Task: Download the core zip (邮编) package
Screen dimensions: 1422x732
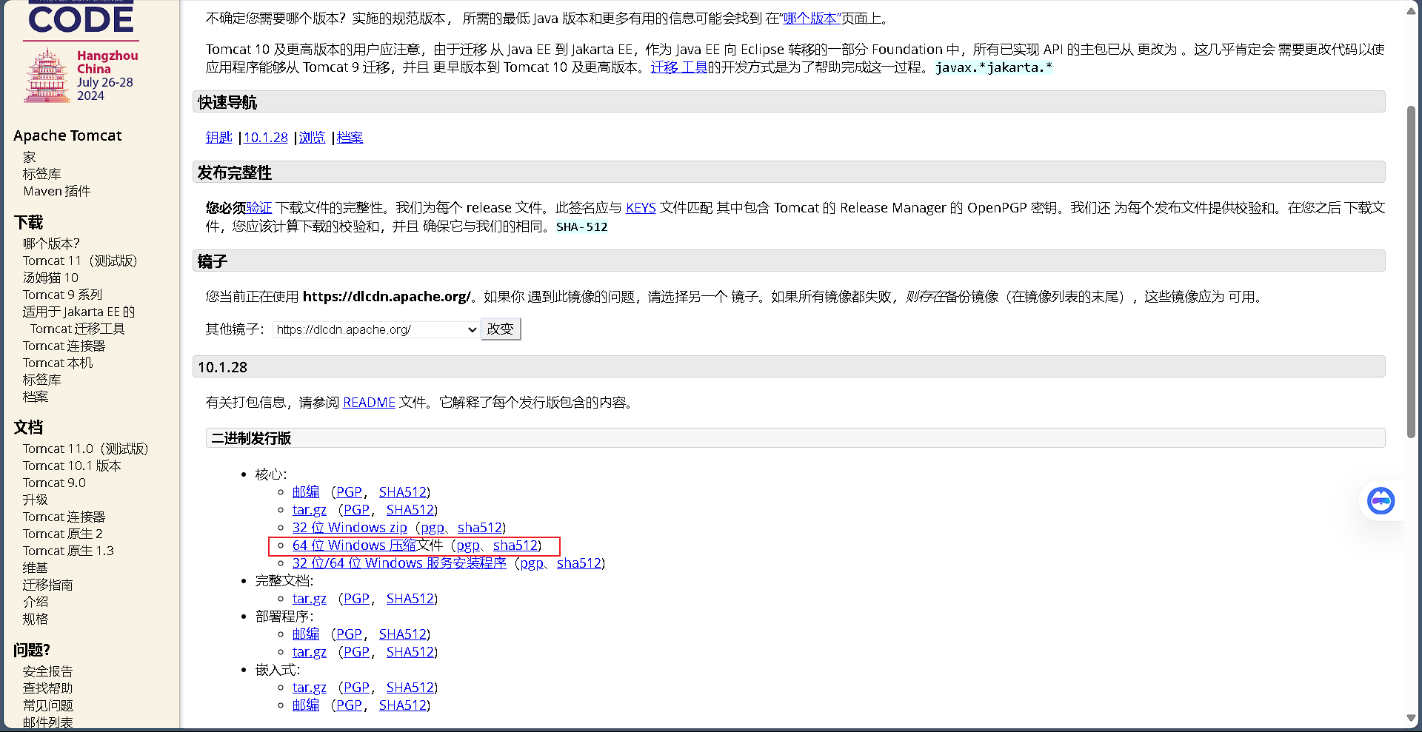Action: [x=305, y=492]
